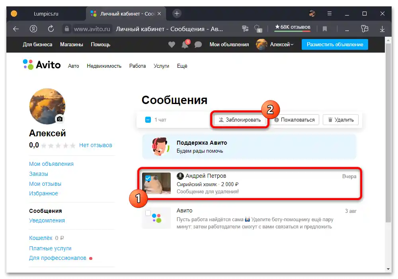Open browser downloads with the arrow icon
The height and width of the screenshot is (279, 398).
tap(382, 29)
